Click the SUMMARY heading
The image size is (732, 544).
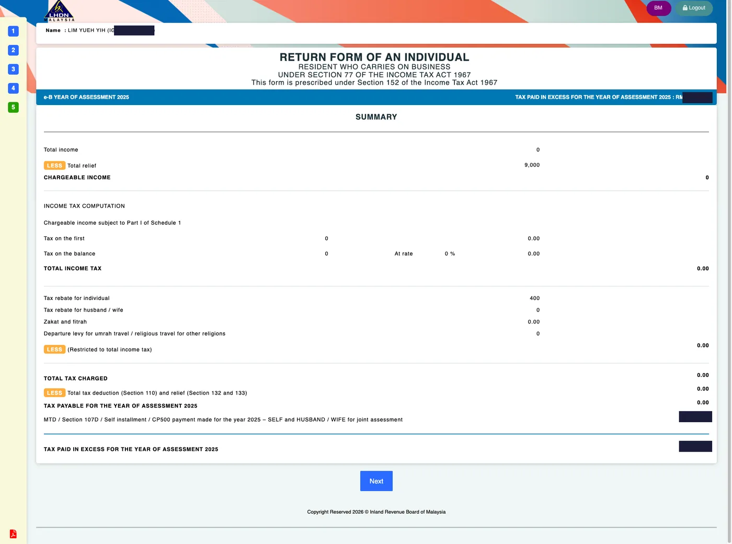click(376, 117)
